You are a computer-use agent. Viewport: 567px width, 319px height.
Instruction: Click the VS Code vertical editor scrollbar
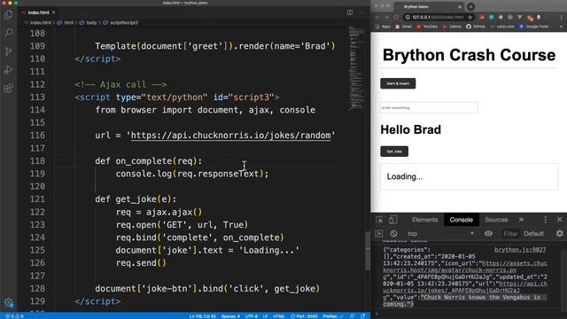368,251
